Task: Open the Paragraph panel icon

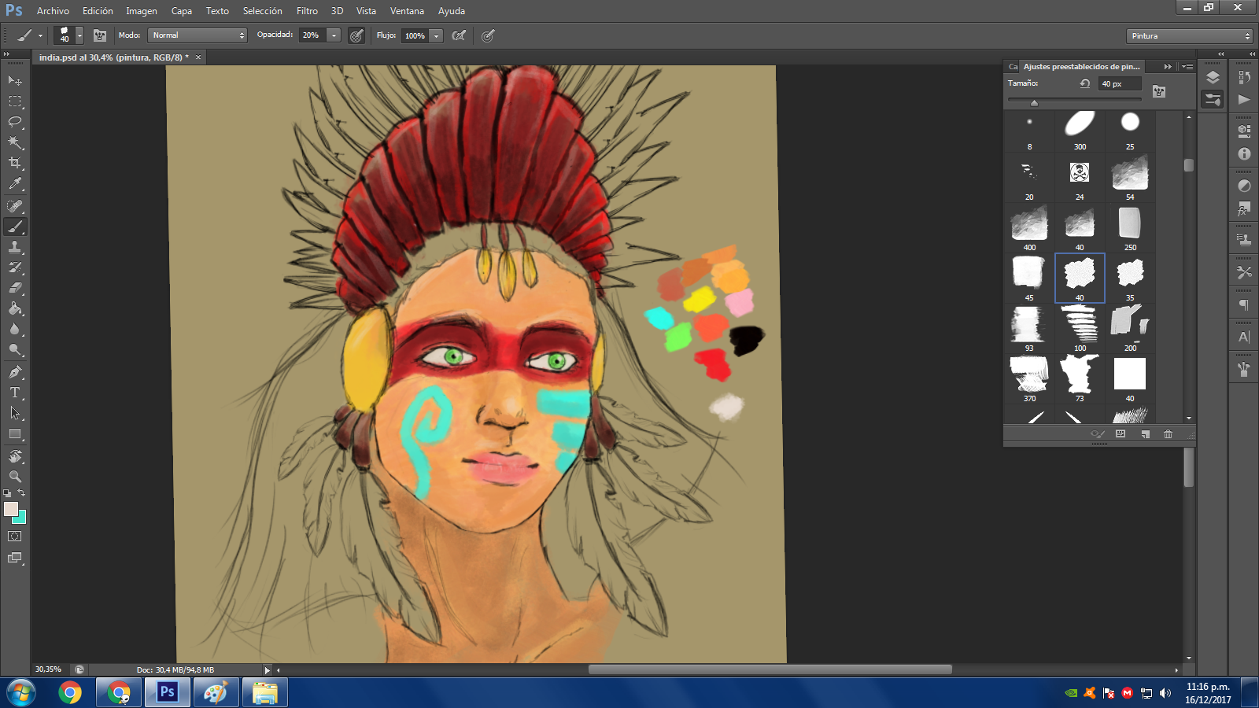Action: coord(1244,305)
